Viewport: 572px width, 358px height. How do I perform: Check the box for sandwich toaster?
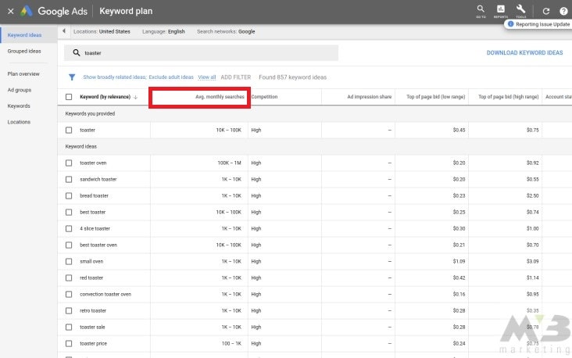69,179
